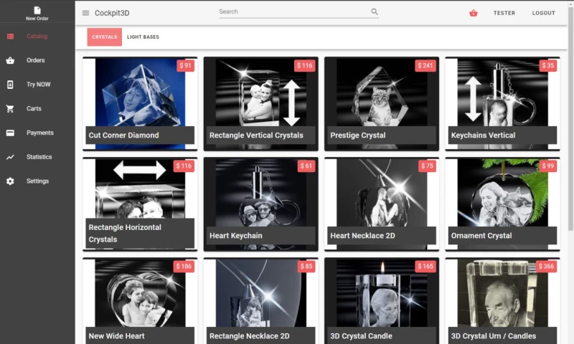The width and height of the screenshot is (574, 344).
Task: Open 3D Crystal Urn / Candles thumbnail
Action: [502, 301]
